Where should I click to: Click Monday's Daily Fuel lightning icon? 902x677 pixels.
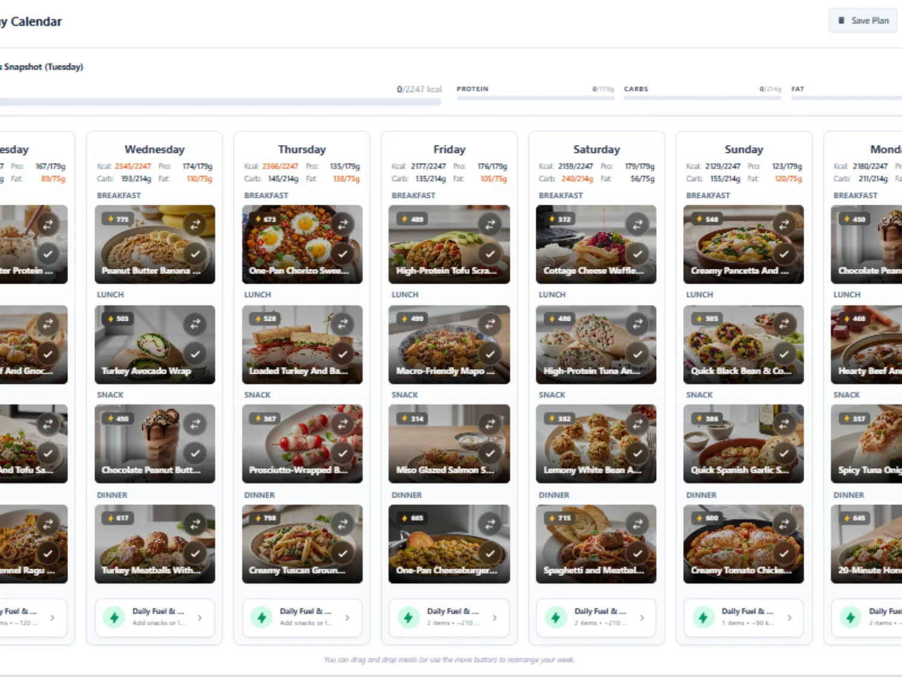click(850, 617)
